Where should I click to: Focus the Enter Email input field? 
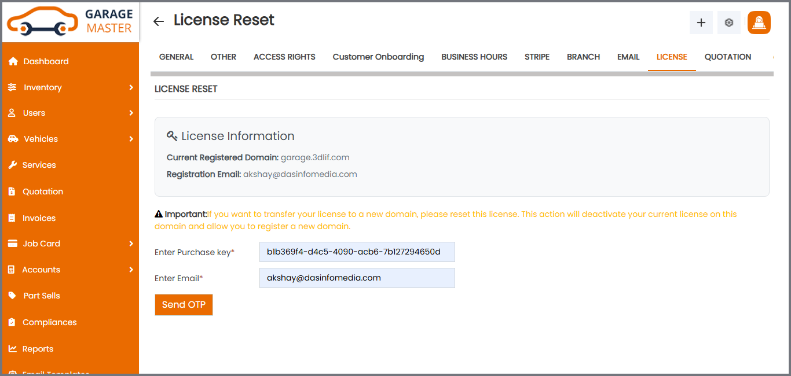[x=357, y=278]
